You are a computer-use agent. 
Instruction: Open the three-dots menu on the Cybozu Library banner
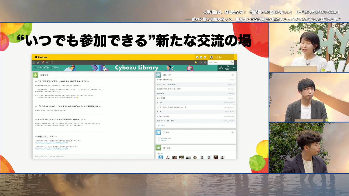click(234, 68)
